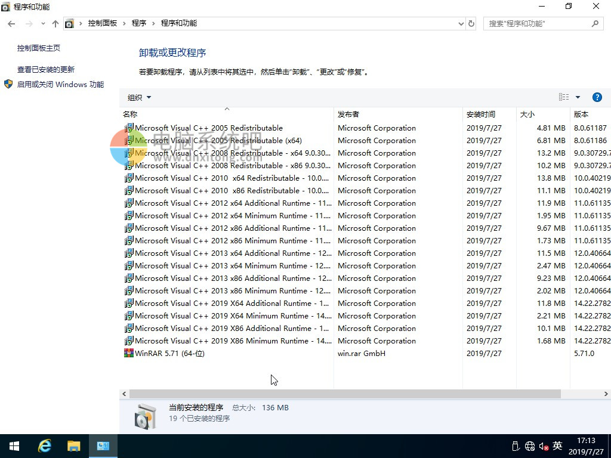
Task: Sort by 发布者 column header
Action: [398, 114]
